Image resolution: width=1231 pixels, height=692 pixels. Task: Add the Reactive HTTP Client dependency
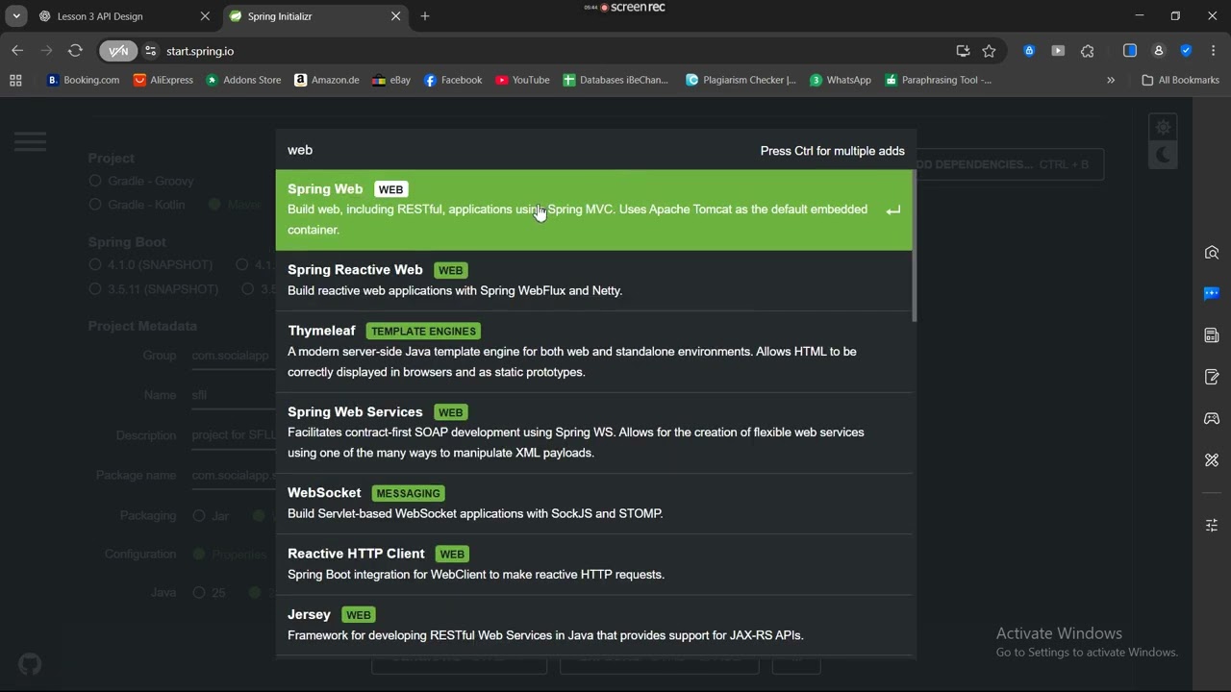(593, 564)
